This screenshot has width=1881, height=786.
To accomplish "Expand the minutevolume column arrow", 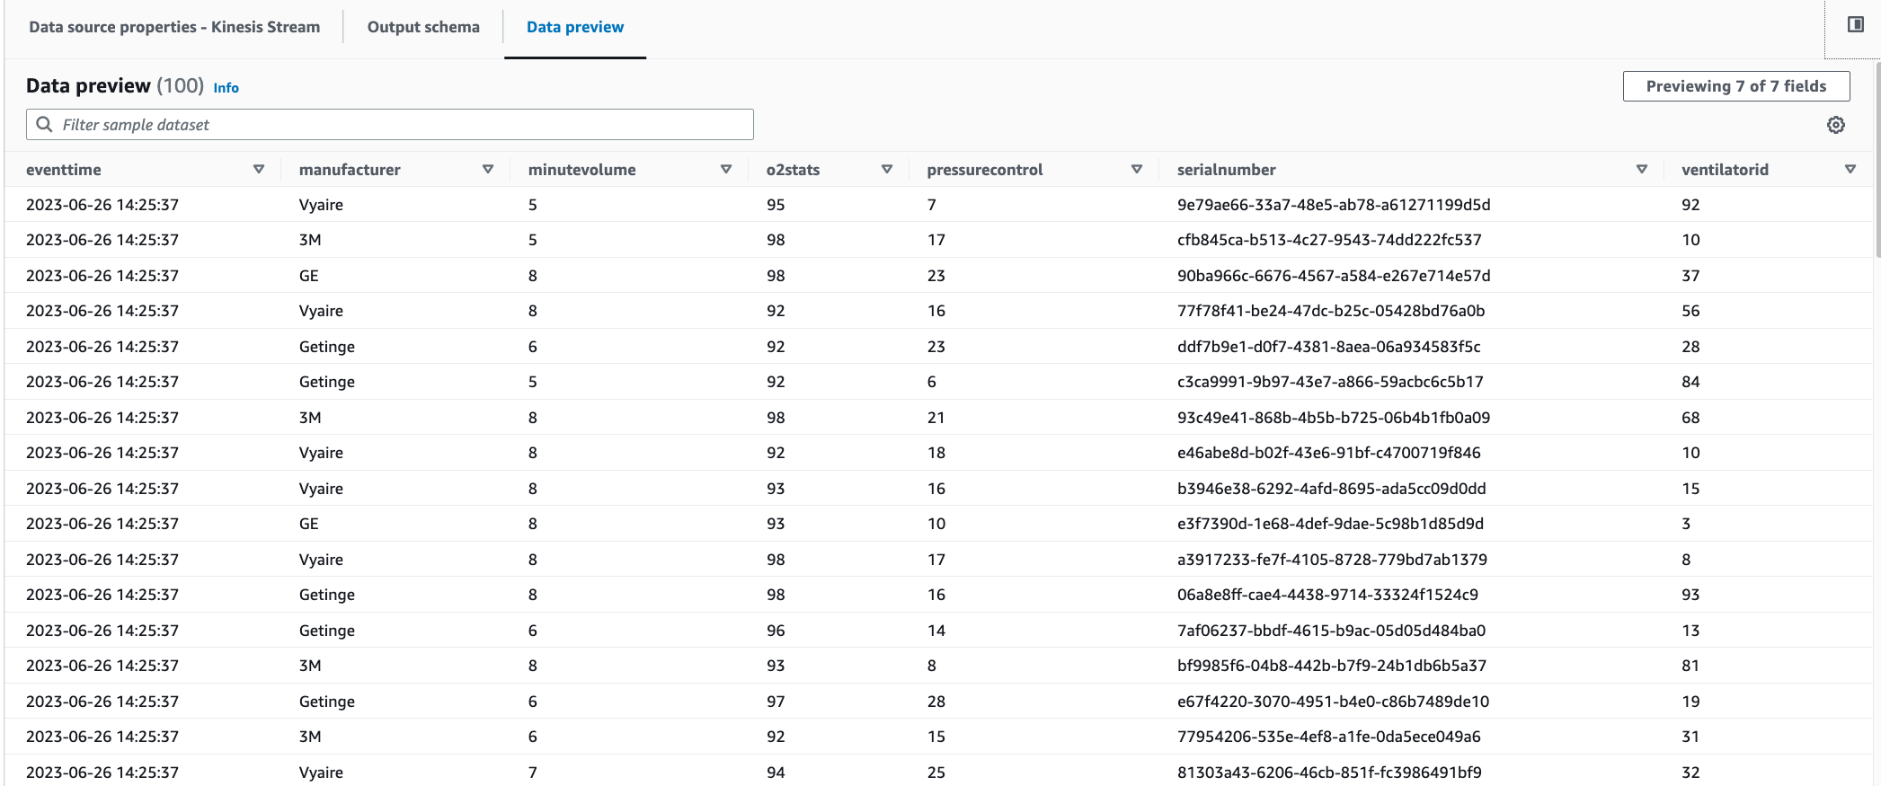I will [x=726, y=169].
